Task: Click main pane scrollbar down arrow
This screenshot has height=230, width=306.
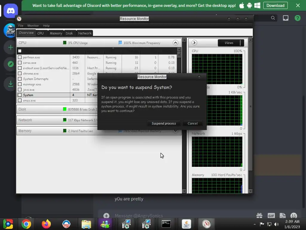Action: 184,191
